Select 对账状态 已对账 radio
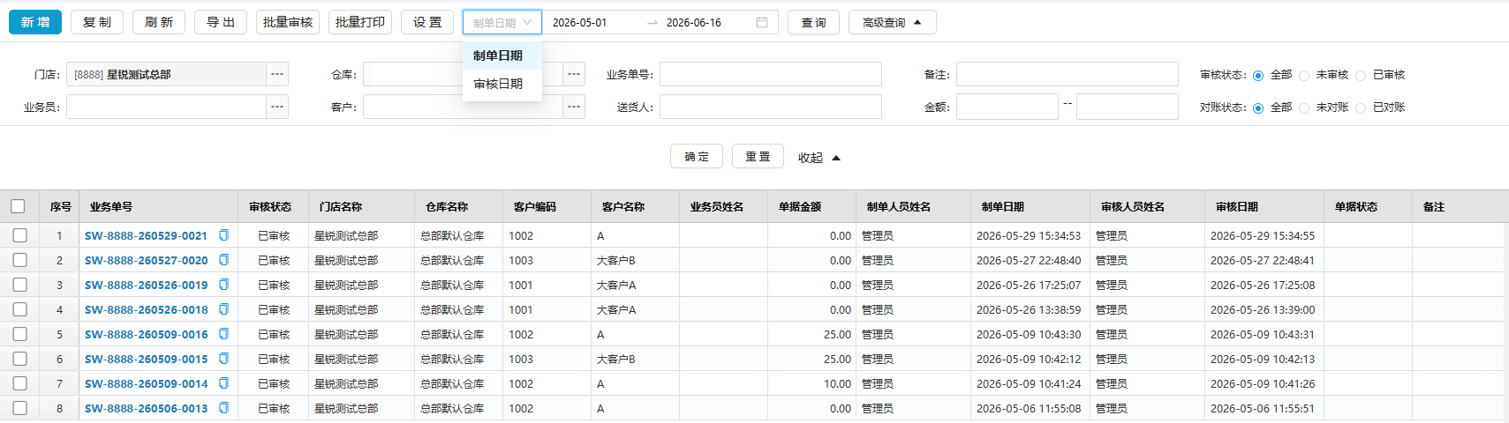Image resolution: width=1509 pixels, height=423 pixels. (1361, 108)
